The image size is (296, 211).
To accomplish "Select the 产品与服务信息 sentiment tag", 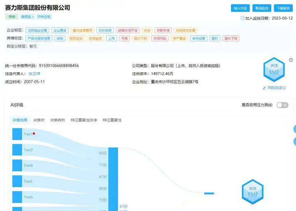I will [39, 39].
